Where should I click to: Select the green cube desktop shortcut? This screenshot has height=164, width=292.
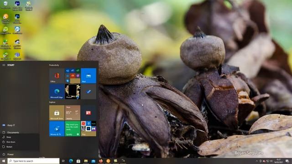point(5,31)
